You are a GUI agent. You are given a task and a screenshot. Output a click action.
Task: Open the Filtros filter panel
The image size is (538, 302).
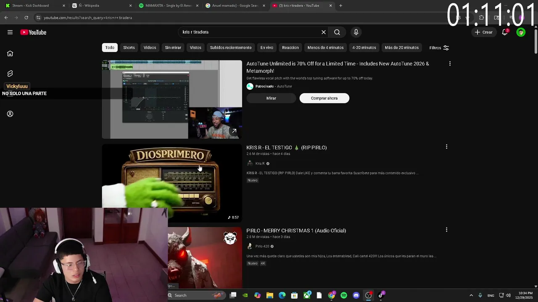(x=439, y=48)
